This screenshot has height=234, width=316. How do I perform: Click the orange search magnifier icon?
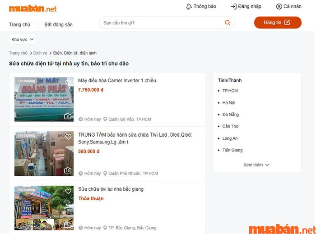tap(228, 23)
